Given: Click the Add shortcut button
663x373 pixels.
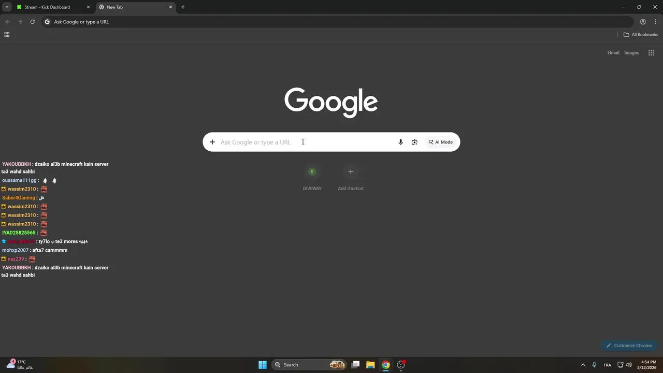Looking at the screenshot, I should point(351,178).
